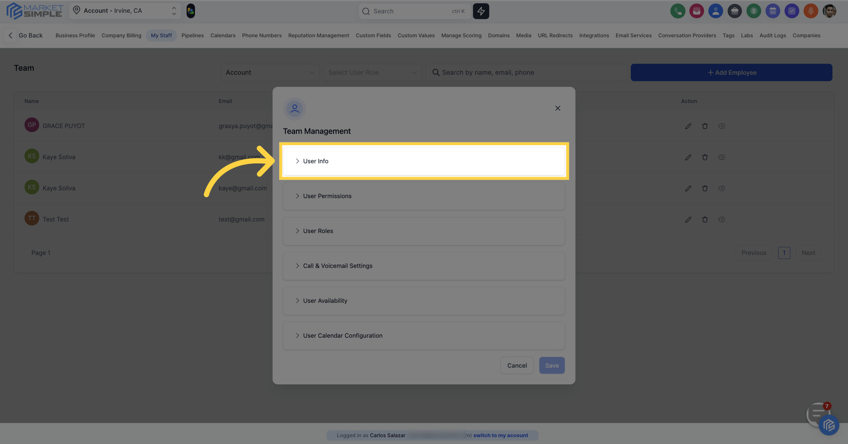Open the payments dollar icon
Screen dimensions: 848x444
pos(754,11)
